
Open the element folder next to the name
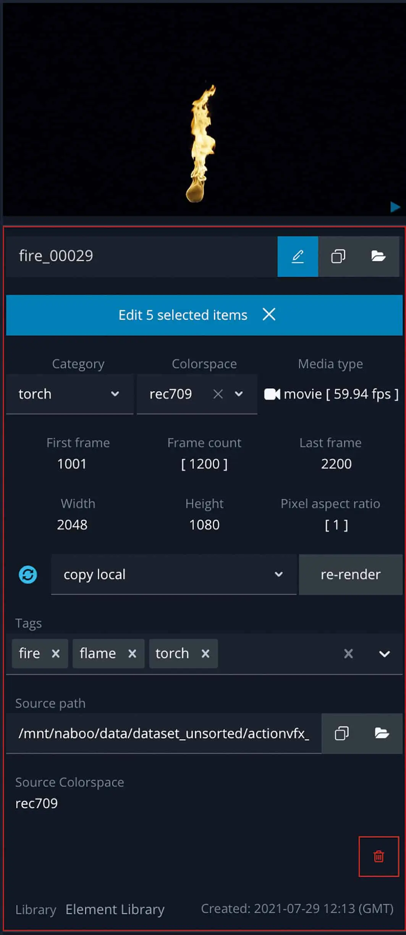pos(378,256)
